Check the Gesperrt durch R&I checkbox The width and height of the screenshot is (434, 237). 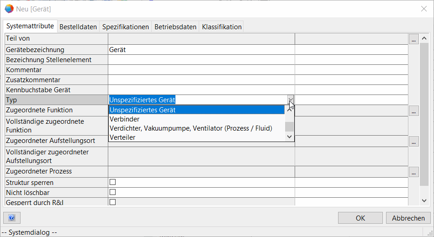coord(112,202)
